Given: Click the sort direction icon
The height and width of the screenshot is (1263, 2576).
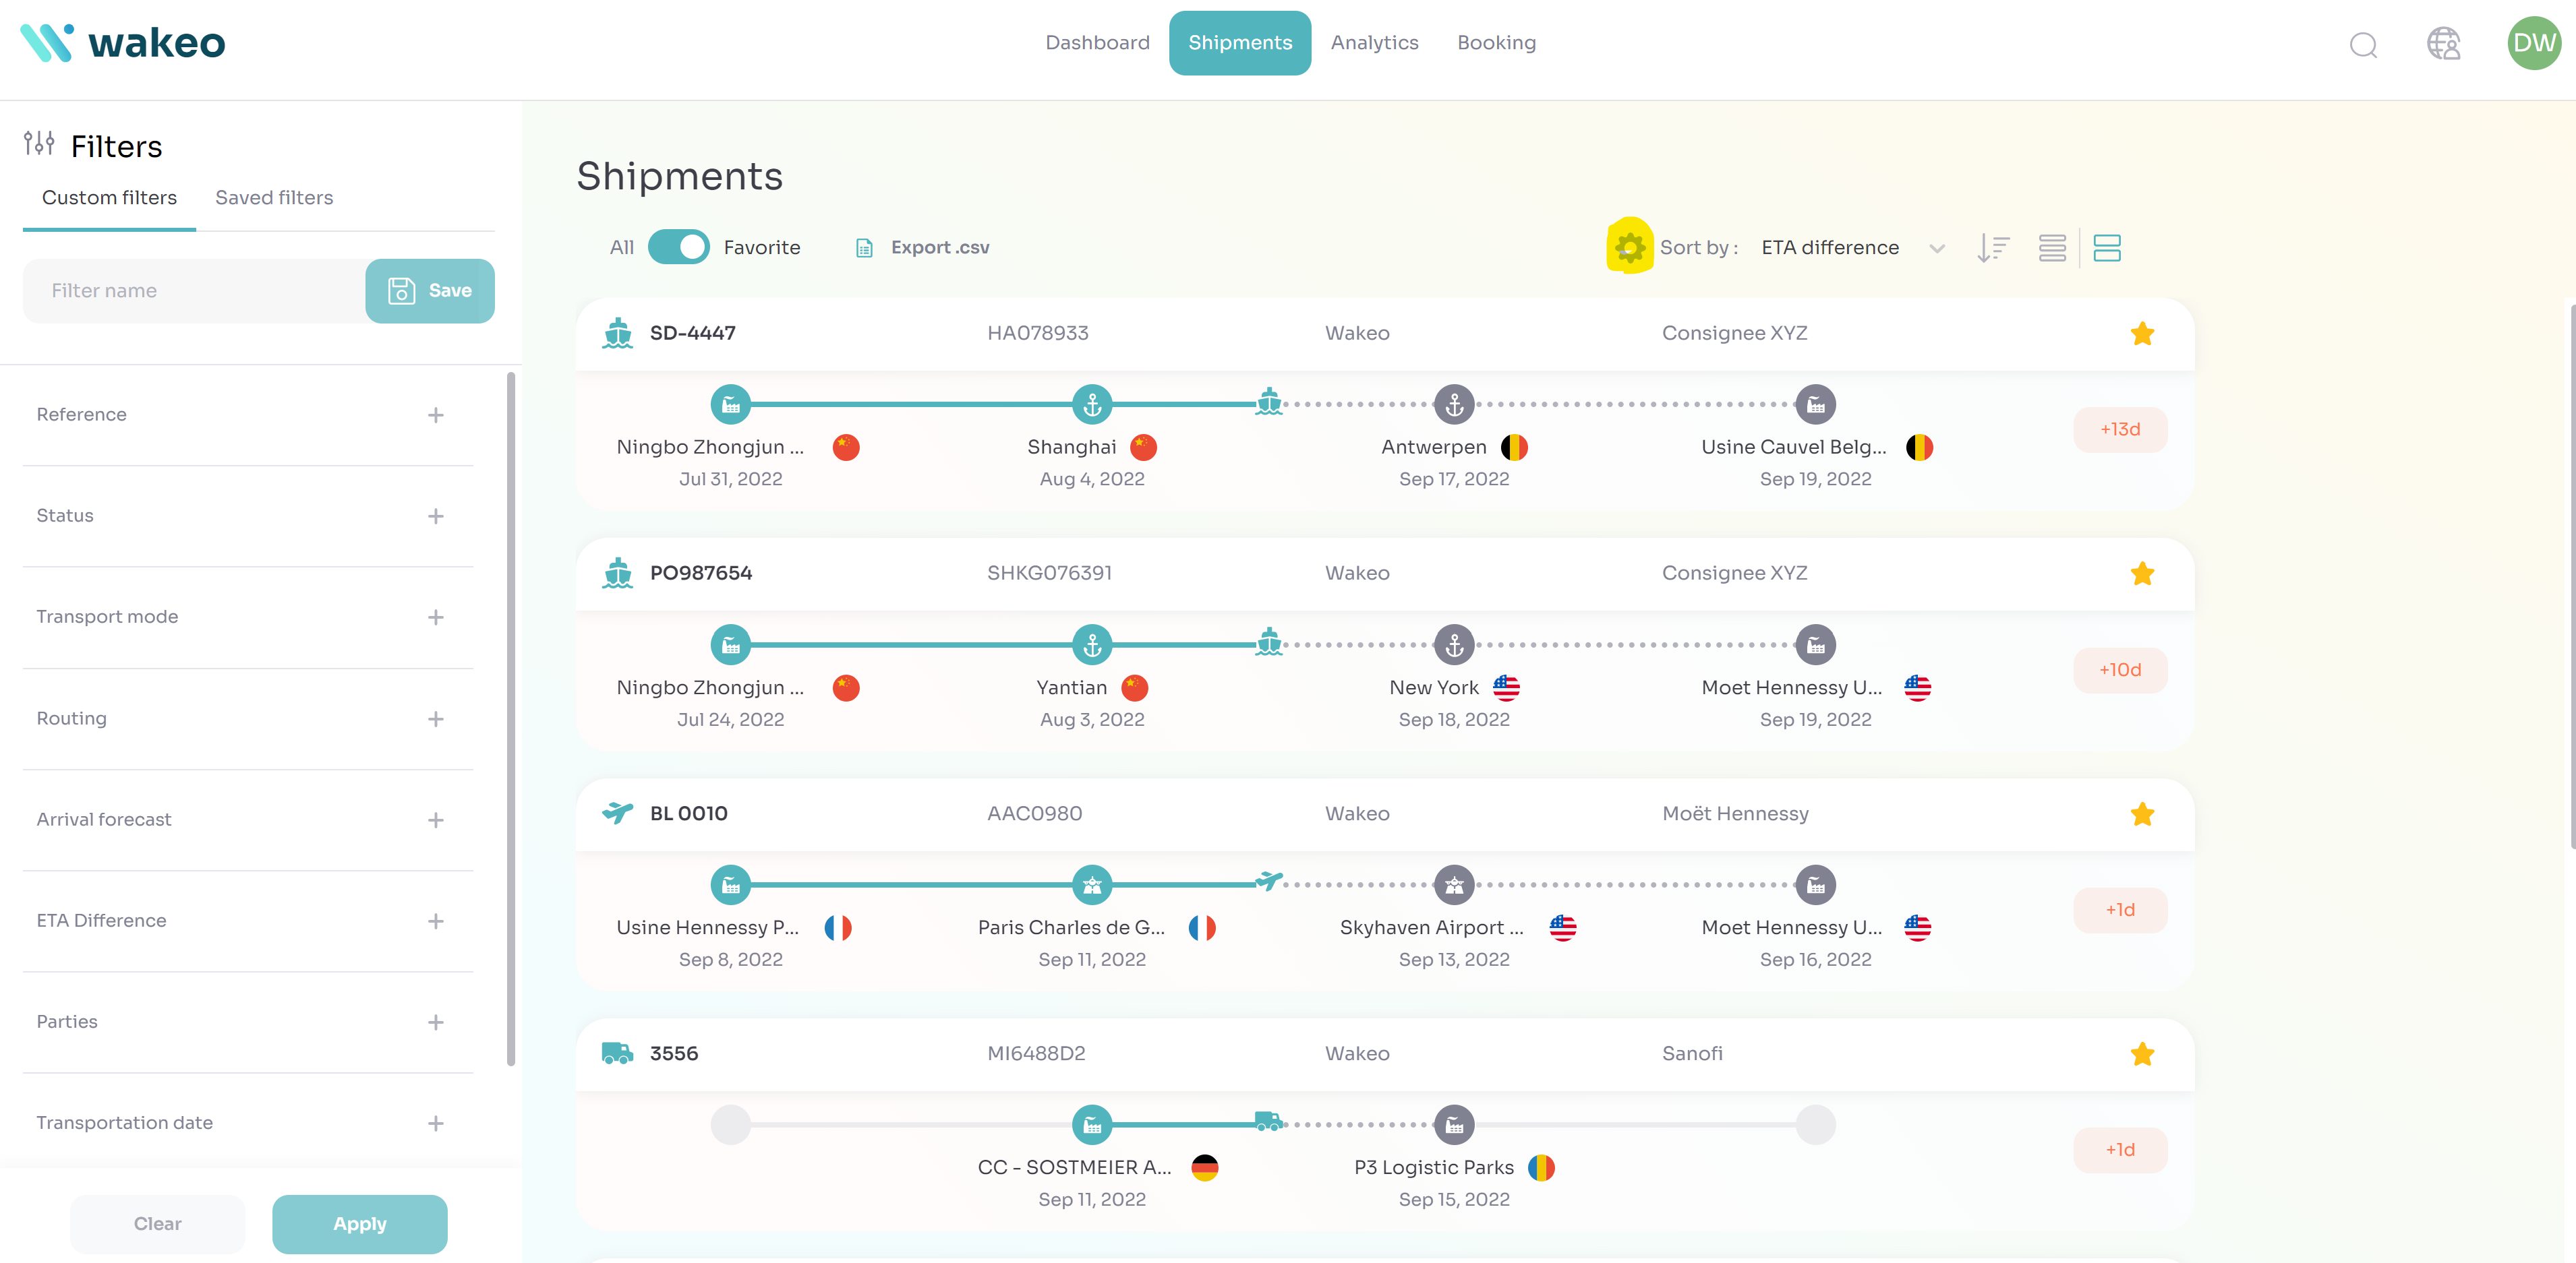Looking at the screenshot, I should [x=1992, y=248].
